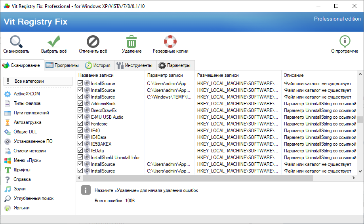Select Справка category
364x224 pixels.
18,180
